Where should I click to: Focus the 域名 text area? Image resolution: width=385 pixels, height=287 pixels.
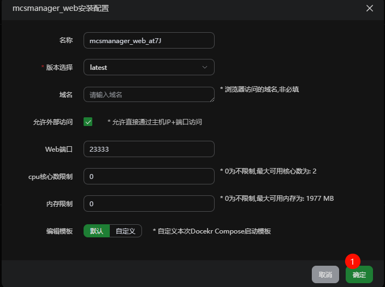(147, 94)
